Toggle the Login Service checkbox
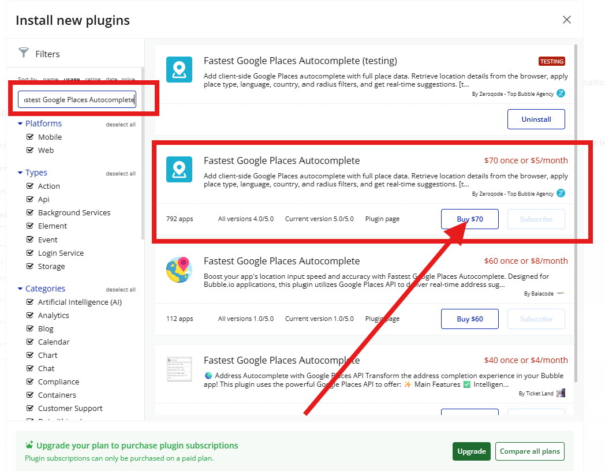Screen dimensions: 605x471 [x=29, y=253]
